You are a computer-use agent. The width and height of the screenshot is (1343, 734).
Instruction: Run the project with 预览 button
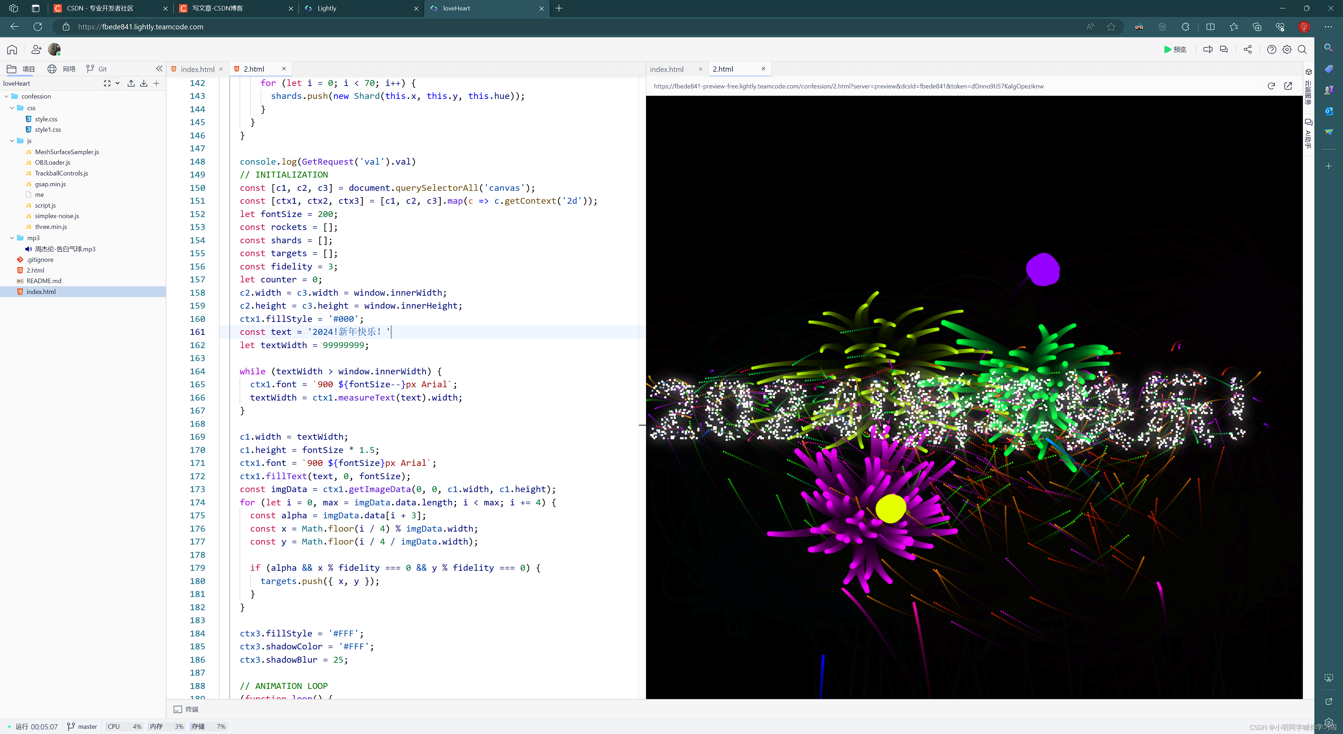tap(1175, 50)
